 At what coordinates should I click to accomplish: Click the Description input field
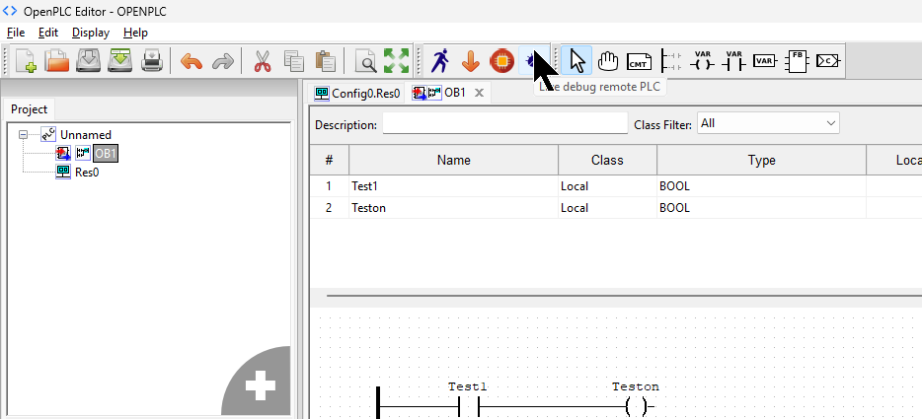pos(504,124)
